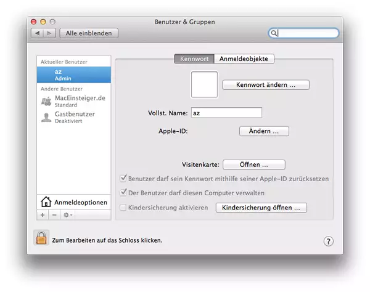Click the Kindersicherung öffnen button
The height and width of the screenshot is (292, 370).
(x=261, y=208)
